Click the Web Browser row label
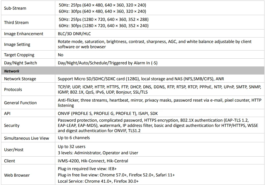265x185 pixels. pyautogui.click(x=17, y=175)
